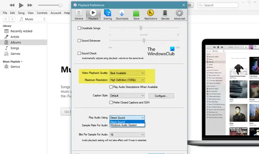This screenshot has height=154, width=259.
Task: Go back with the left arrow button
Action: point(6,19)
